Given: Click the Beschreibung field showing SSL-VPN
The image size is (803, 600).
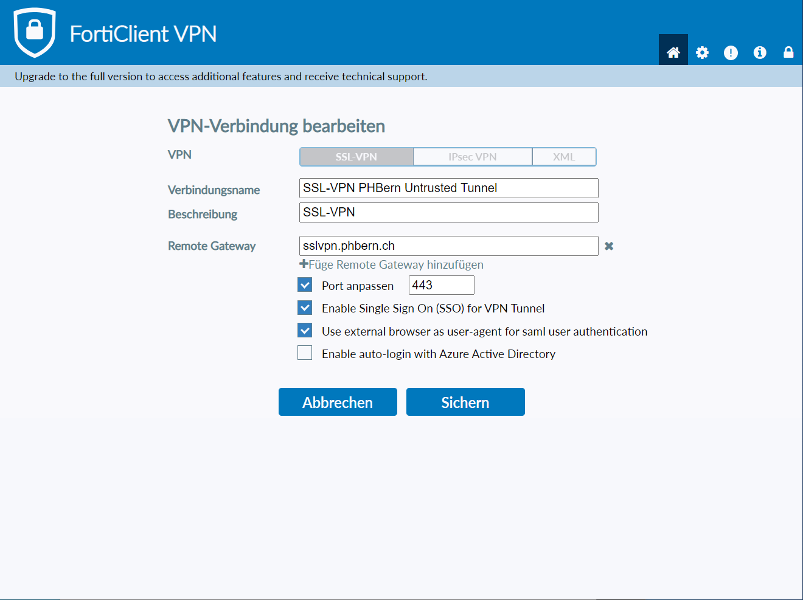Looking at the screenshot, I should click(448, 212).
